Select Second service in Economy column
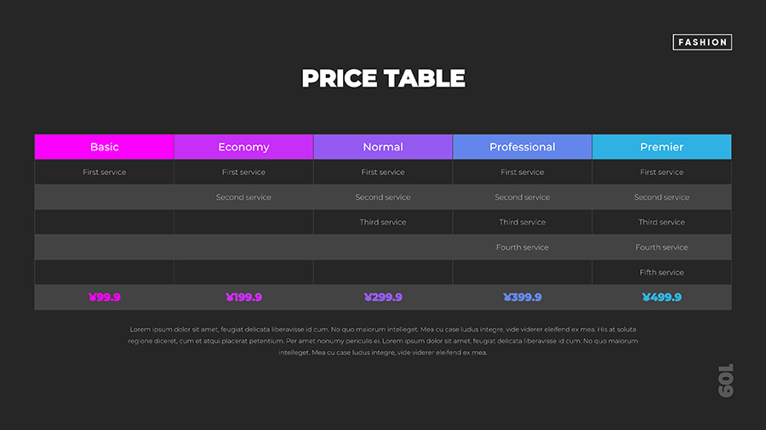 243,197
